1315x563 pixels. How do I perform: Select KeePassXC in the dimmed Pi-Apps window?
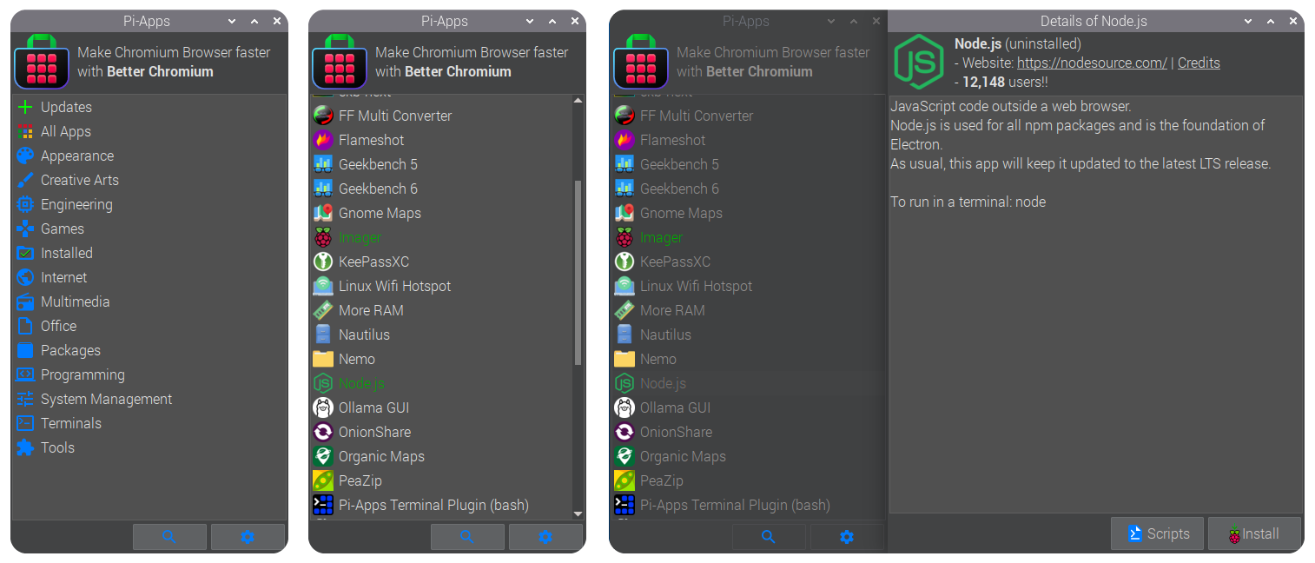click(747, 262)
